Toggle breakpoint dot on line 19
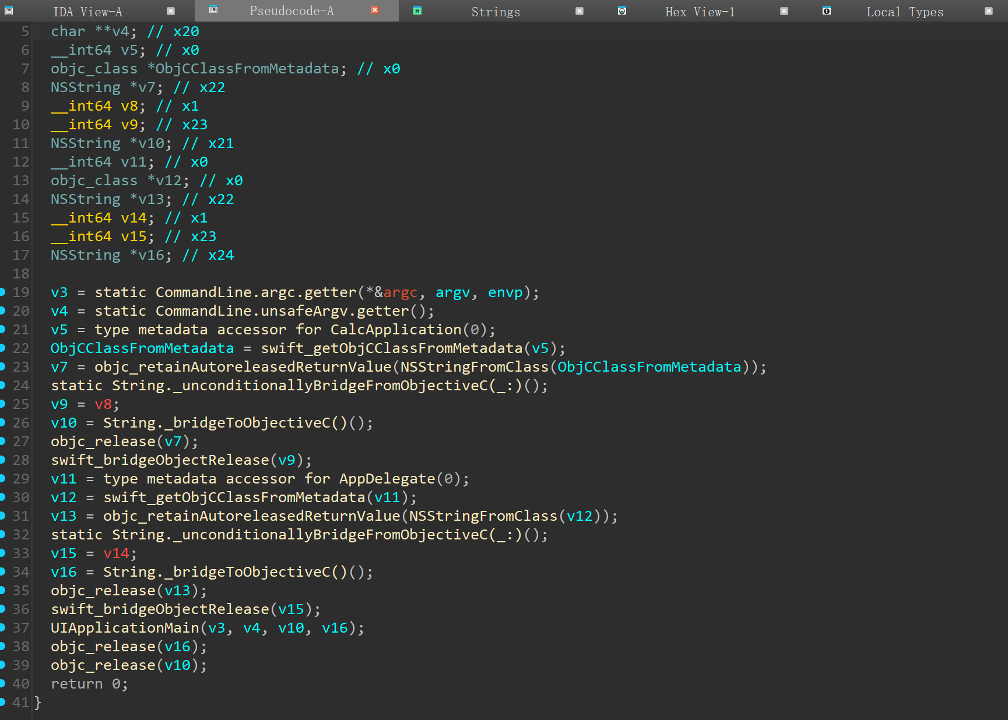This screenshot has width=1008, height=720. click(3, 292)
